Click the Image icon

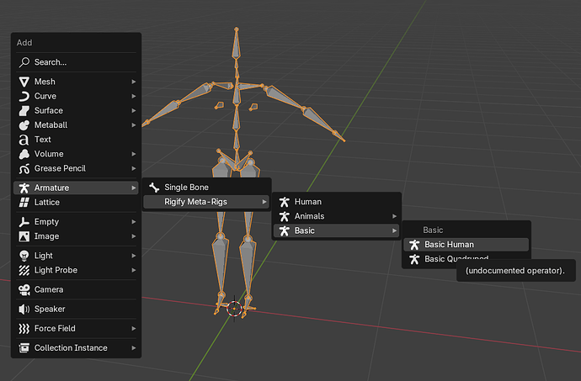tap(24, 235)
